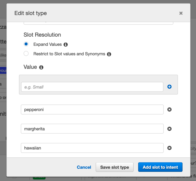The height and width of the screenshot is (181, 196).
Task: Delete the margherita value entry
Action: [169, 129]
